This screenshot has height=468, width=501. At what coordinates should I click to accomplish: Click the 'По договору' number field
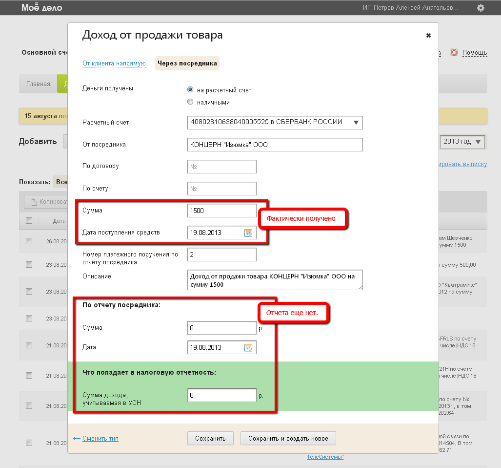pyautogui.click(x=221, y=167)
